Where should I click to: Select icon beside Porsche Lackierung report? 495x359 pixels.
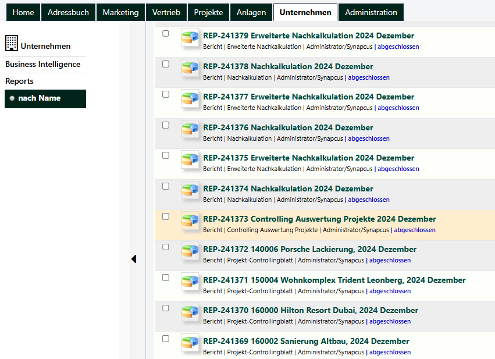(190, 251)
